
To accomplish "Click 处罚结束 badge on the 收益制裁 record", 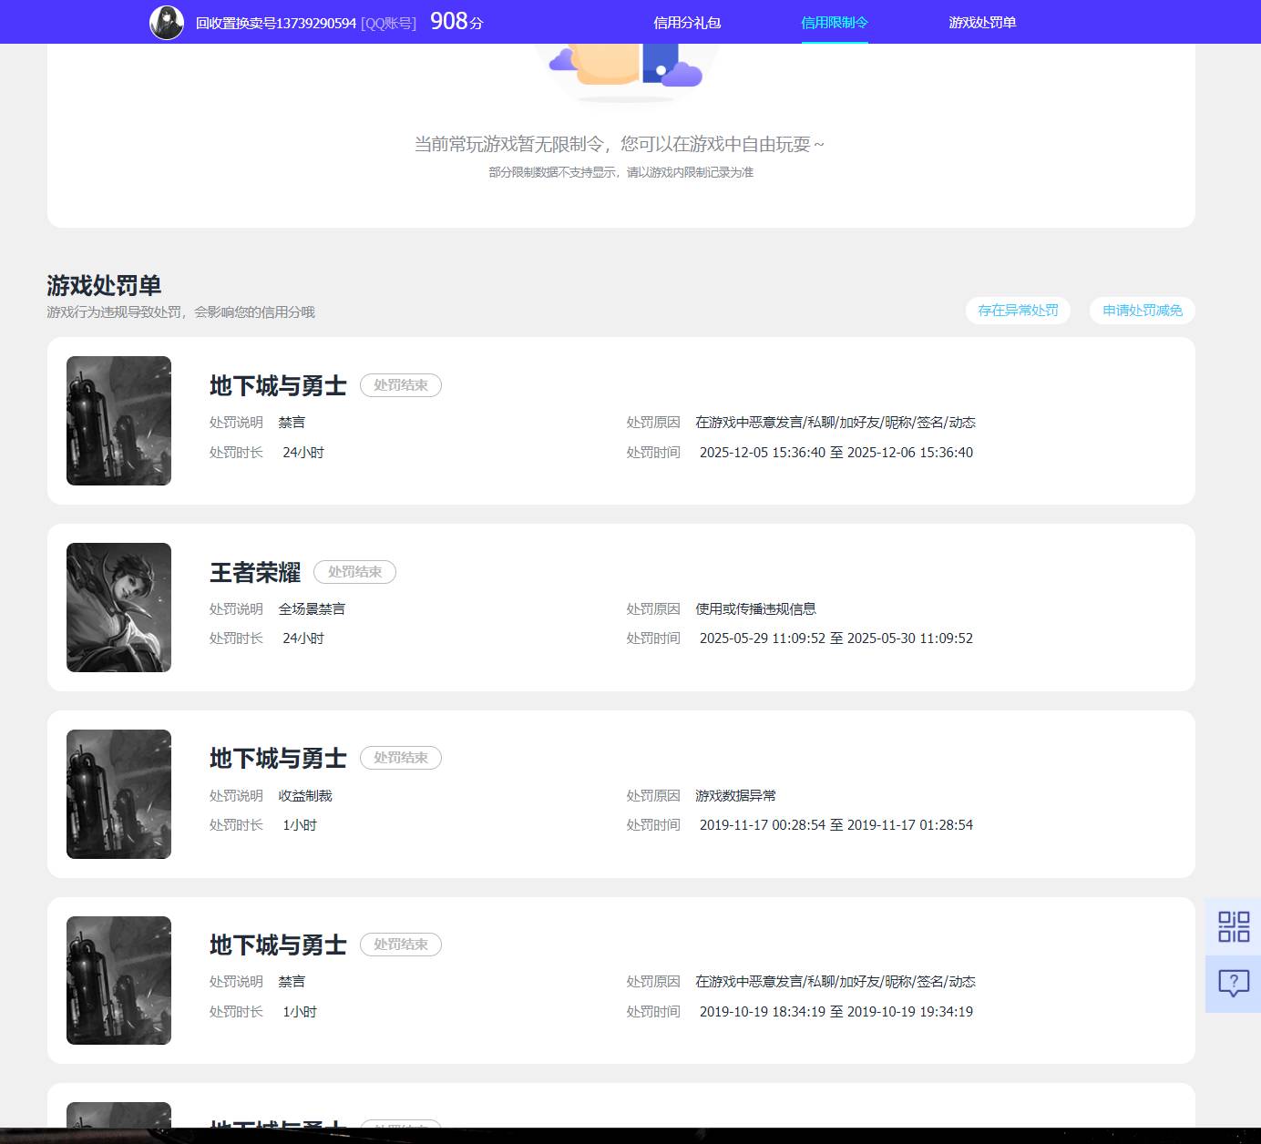I will [401, 758].
